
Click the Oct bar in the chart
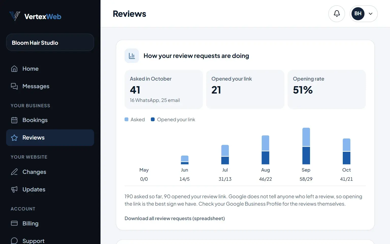pos(347,151)
